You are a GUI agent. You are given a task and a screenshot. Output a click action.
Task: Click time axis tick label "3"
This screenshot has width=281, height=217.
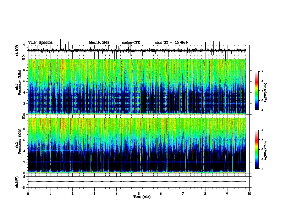click(94, 194)
